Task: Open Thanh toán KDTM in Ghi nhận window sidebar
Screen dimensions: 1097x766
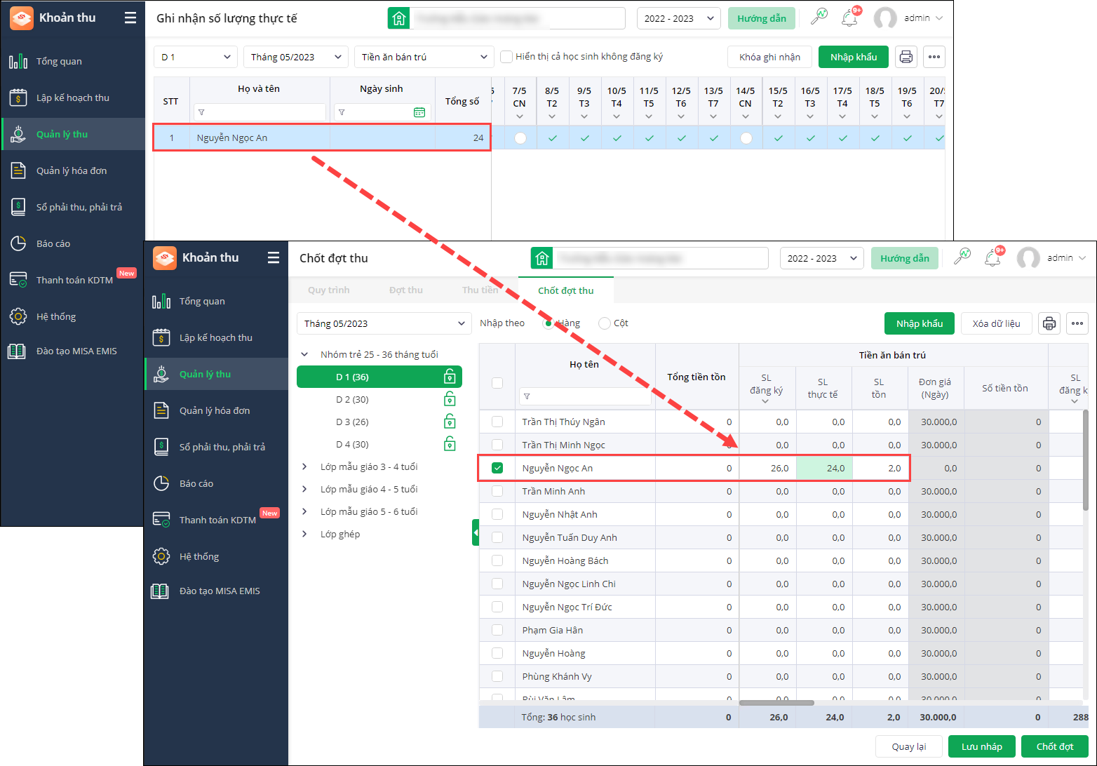Action: click(x=73, y=280)
